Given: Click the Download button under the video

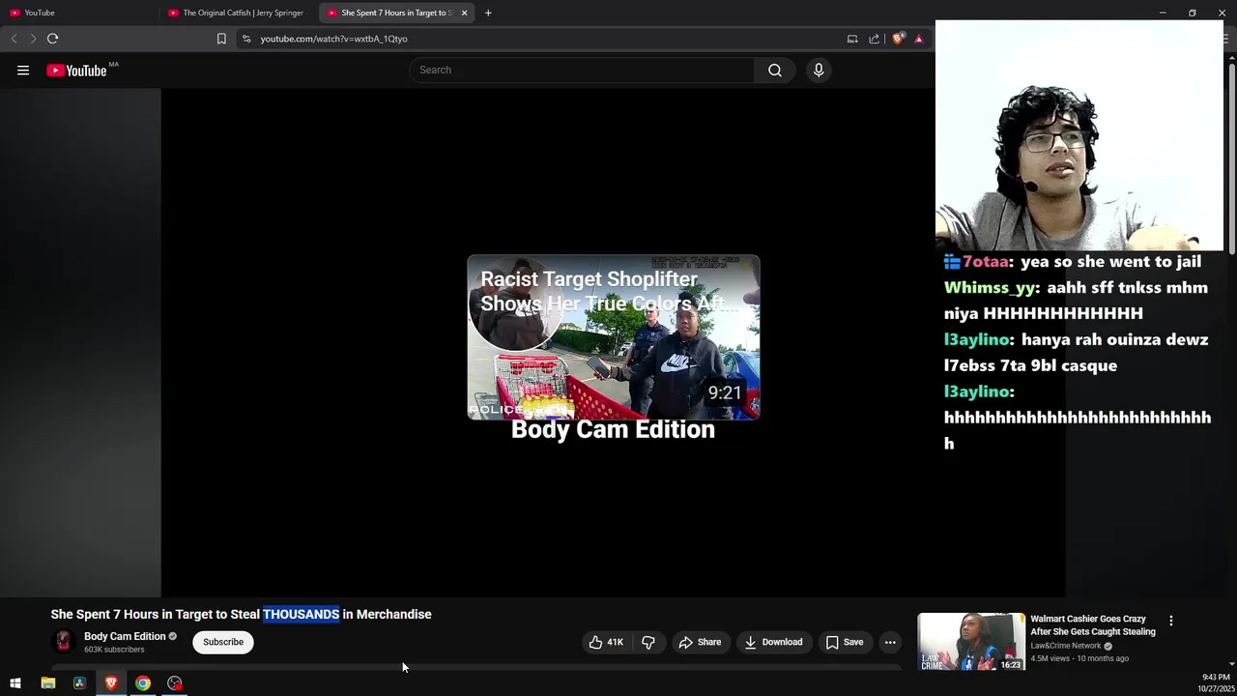Looking at the screenshot, I should tap(773, 642).
